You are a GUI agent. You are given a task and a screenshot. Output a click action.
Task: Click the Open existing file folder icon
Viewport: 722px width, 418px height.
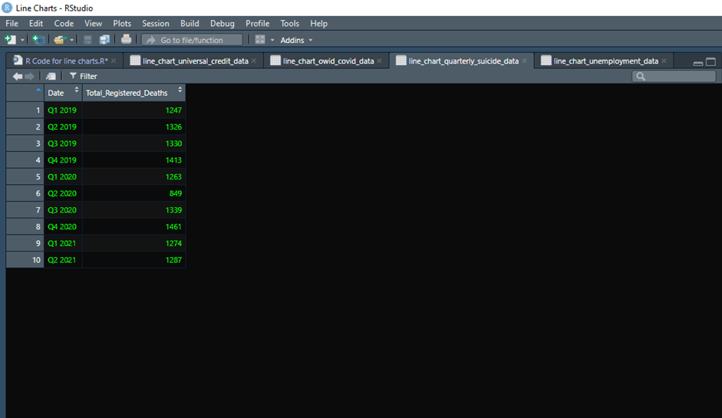(59, 40)
